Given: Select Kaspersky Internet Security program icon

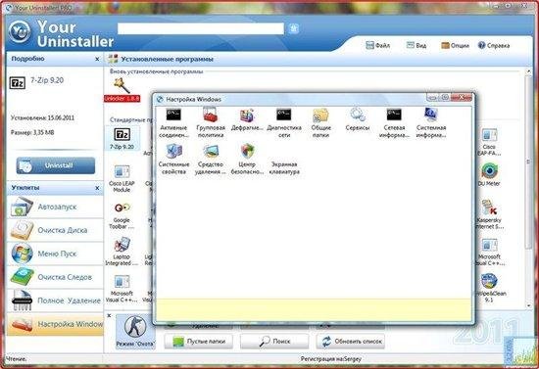Looking at the screenshot, I should (x=489, y=214).
